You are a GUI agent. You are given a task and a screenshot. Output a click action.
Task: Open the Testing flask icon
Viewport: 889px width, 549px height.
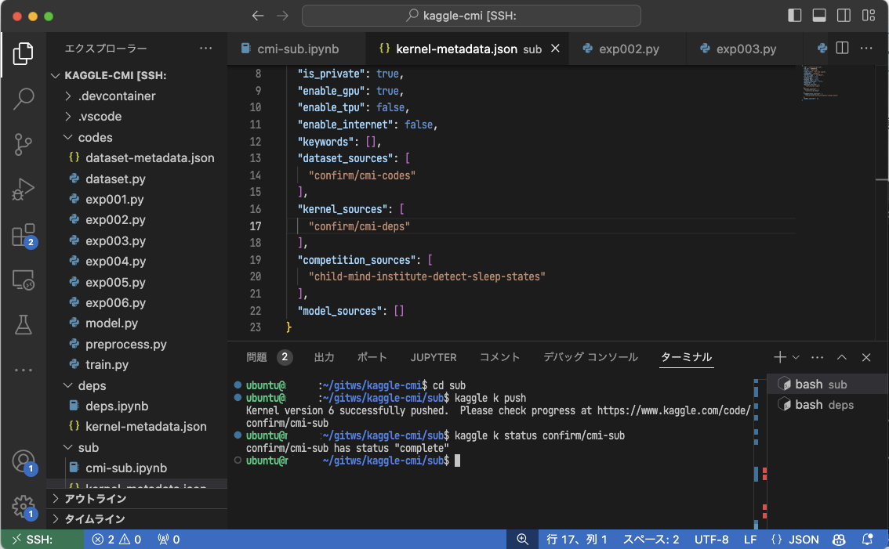(x=24, y=324)
